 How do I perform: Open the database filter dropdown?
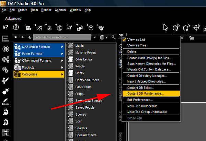[x=104, y=37]
